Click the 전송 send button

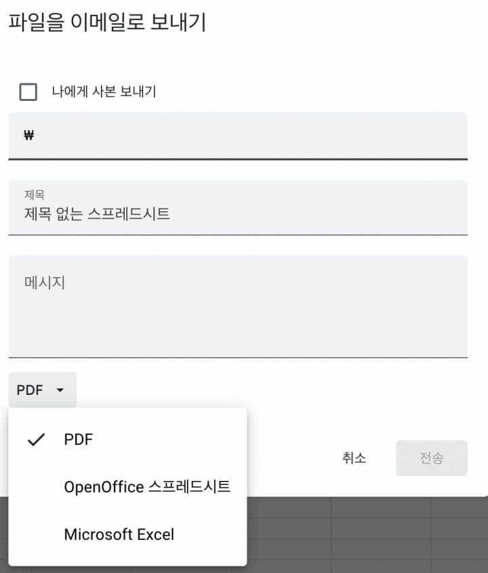pyautogui.click(x=432, y=458)
